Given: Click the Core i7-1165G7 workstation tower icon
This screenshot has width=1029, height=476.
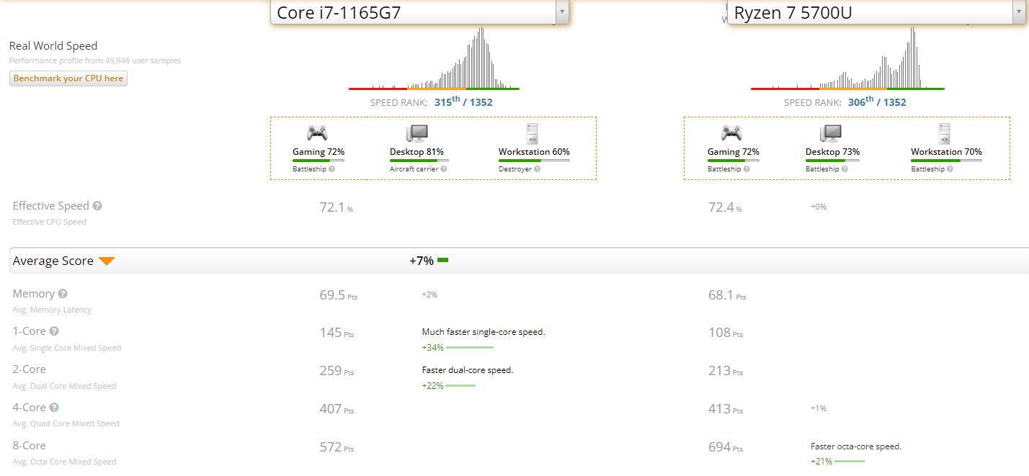Looking at the screenshot, I should point(532,133).
